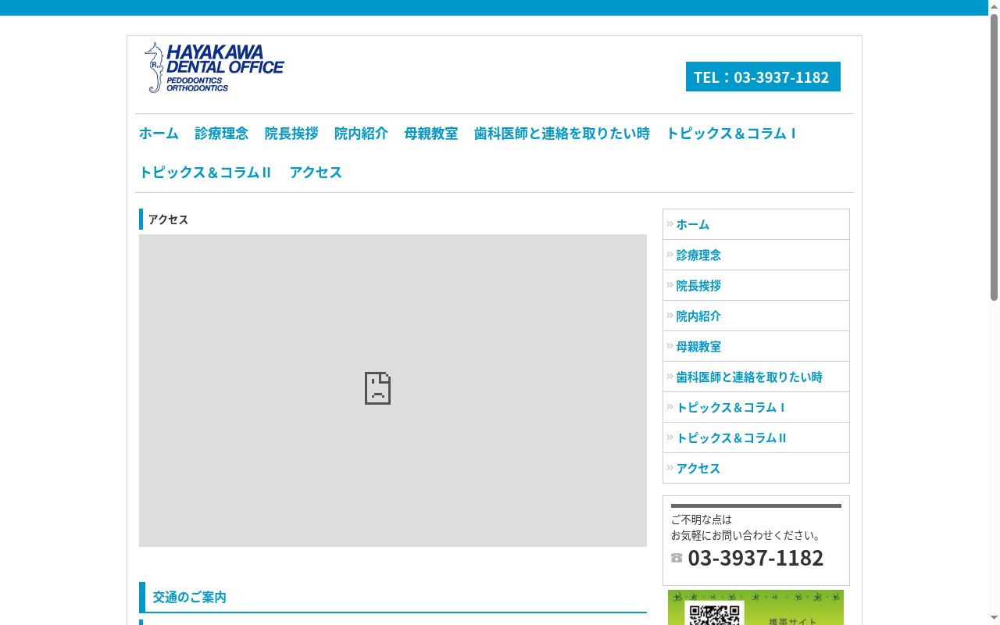Go to 院内紹介 via the sidebar link
Viewport: 1000px width, 625px height.
click(x=756, y=316)
